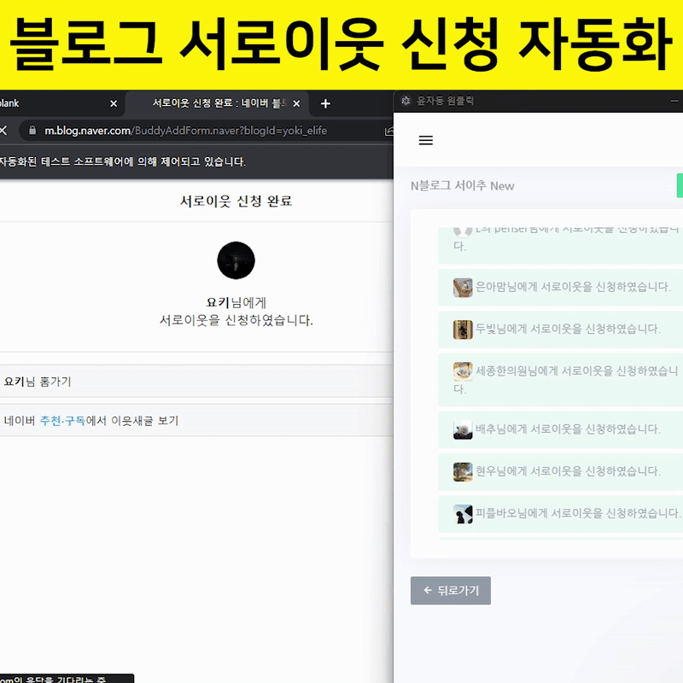Click 두빛 profile thumbnail in log
683x683 pixels.
[x=463, y=329]
